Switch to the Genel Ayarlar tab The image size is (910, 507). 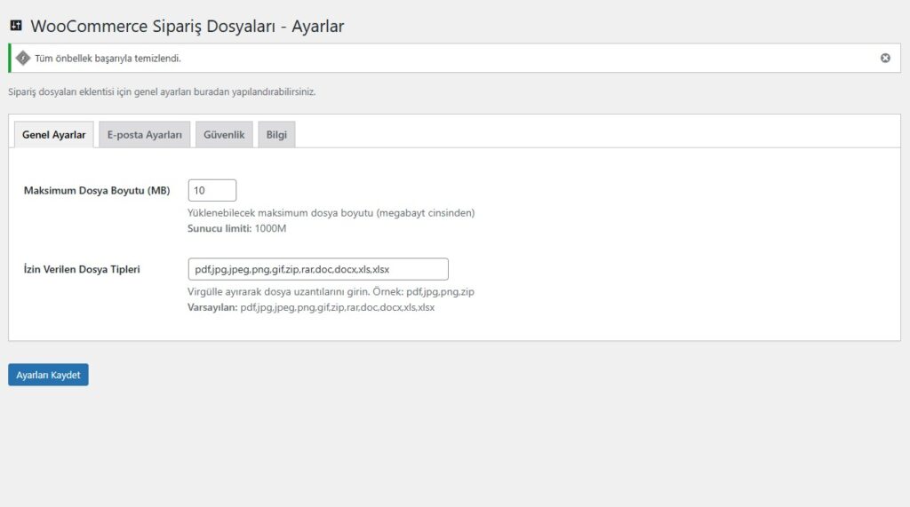[x=54, y=135]
